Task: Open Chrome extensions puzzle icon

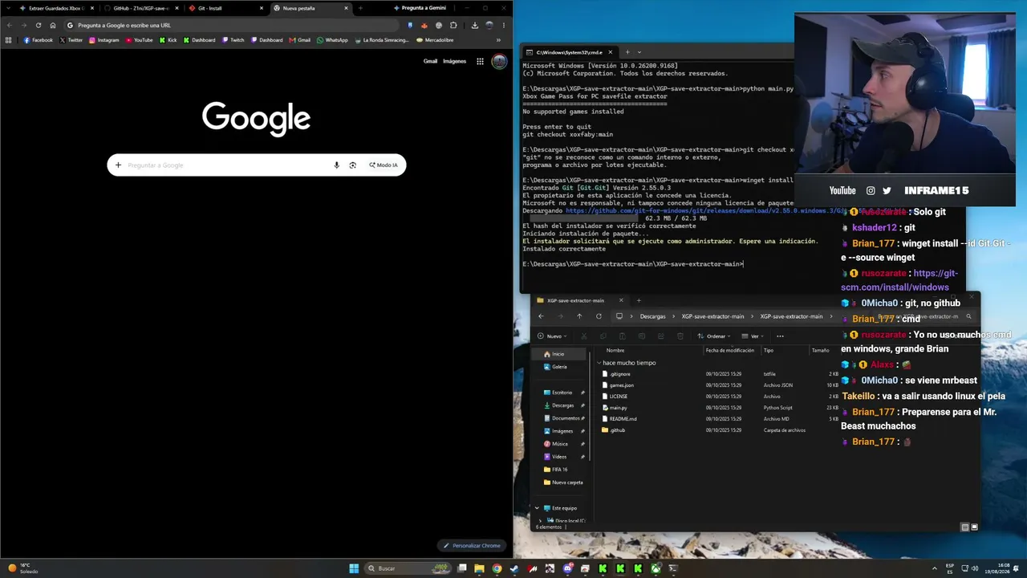Action: [453, 25]
